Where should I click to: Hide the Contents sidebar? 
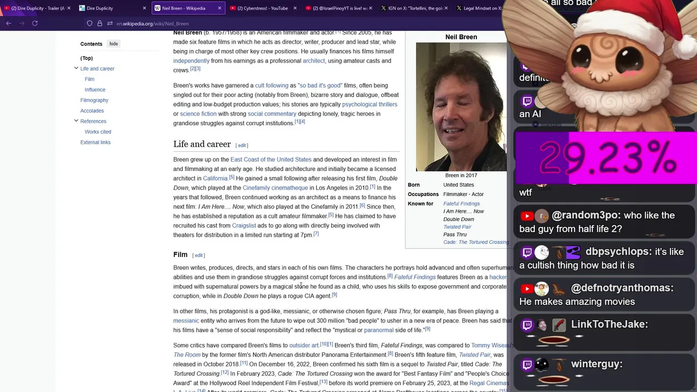[113, 44]
